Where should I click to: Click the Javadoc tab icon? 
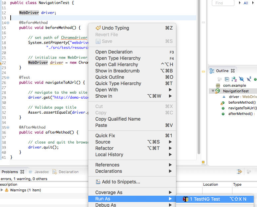click(x=31, y=172)
